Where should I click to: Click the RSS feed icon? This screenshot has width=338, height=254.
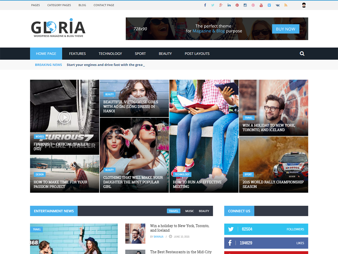[x=286, y=5]
